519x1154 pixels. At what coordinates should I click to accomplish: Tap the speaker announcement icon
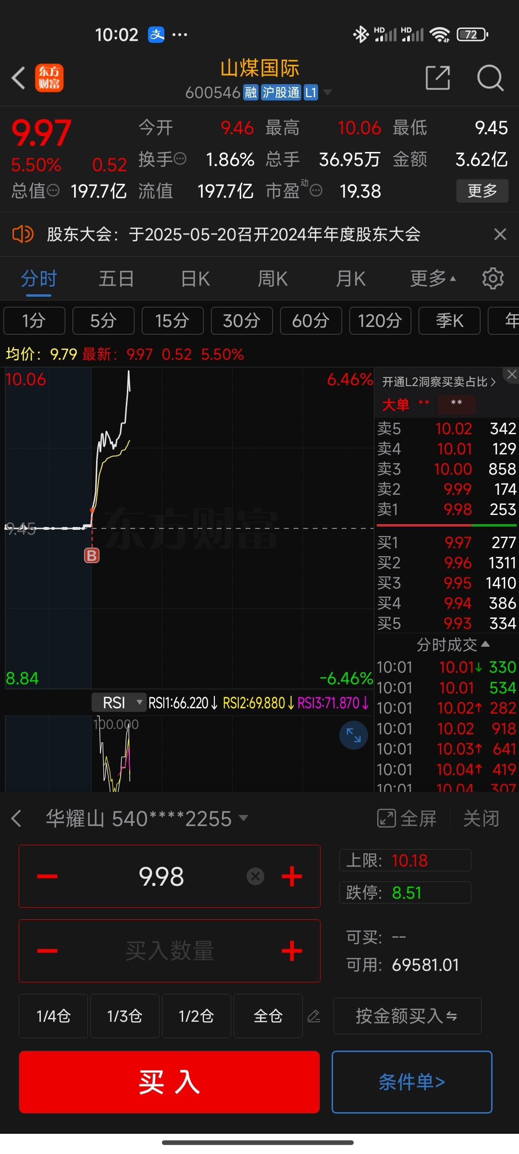[x=23, y=234]
